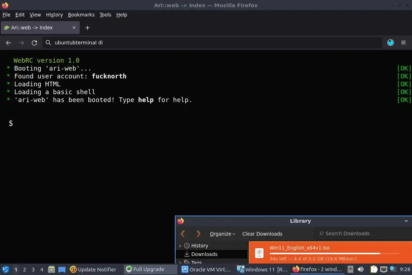Open the Edit menu
Viewport: 412px width, 275px height.
pos(20,15)
